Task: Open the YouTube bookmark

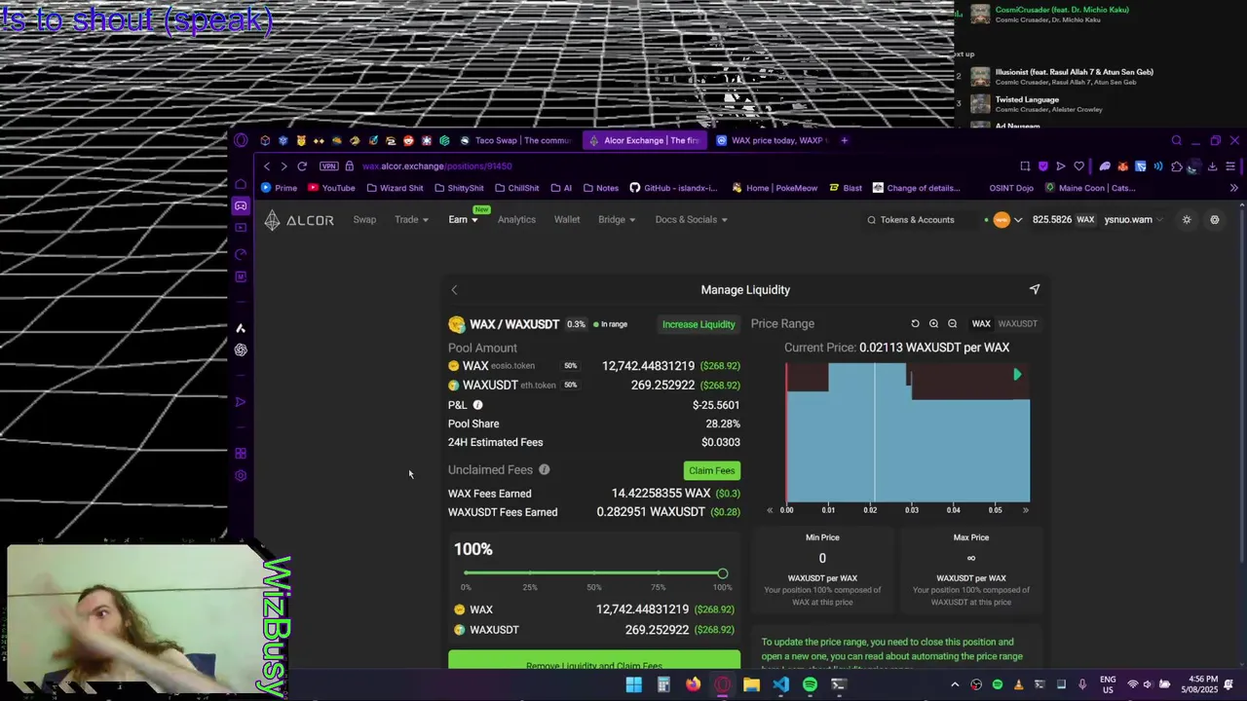Action: click(x=331, y=188)
